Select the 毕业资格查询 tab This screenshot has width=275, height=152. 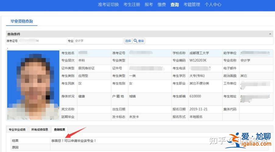[22, 21]
